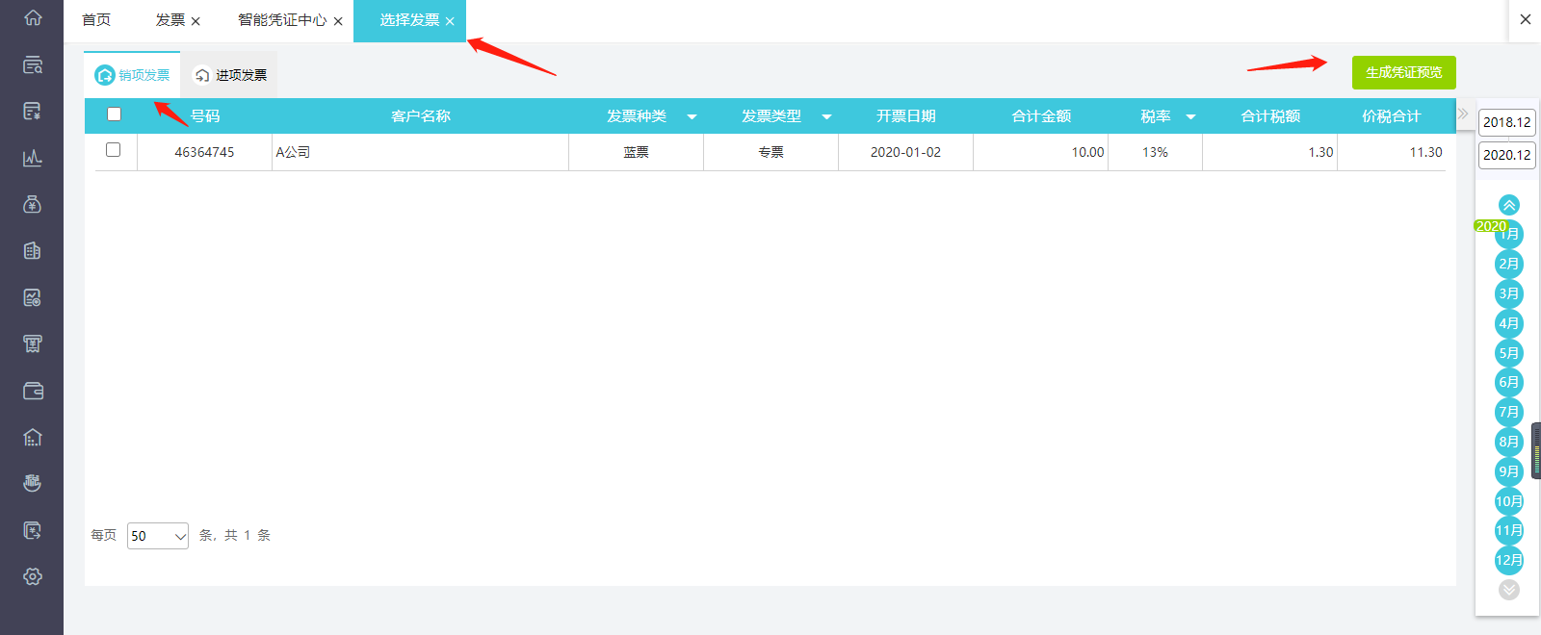Collapse side panel with double chevron

(1463, 114)
